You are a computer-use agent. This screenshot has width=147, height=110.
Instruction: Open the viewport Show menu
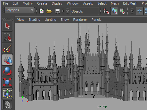[x=65, y=20]
